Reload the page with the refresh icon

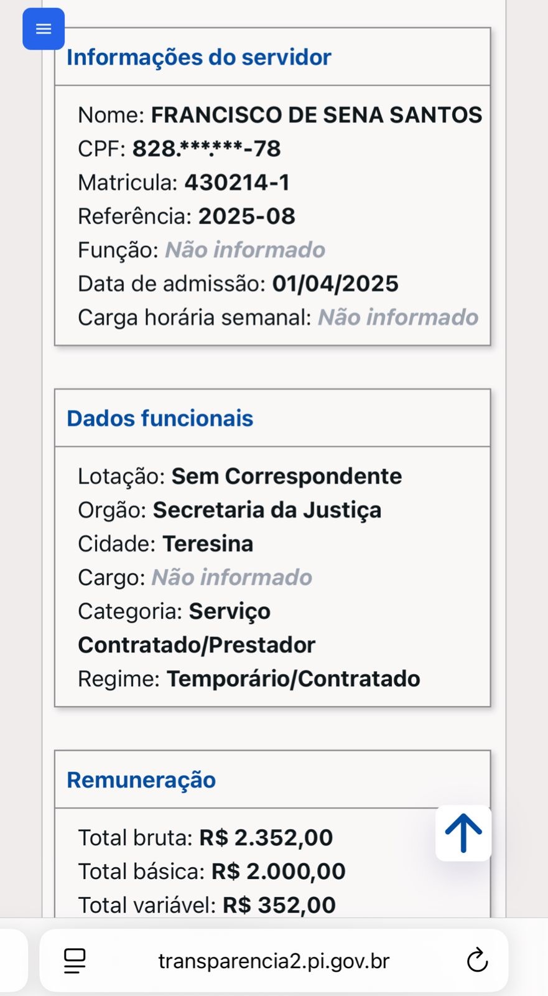(477, 961)
